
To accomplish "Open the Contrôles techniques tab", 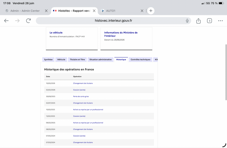I will 140,59.
